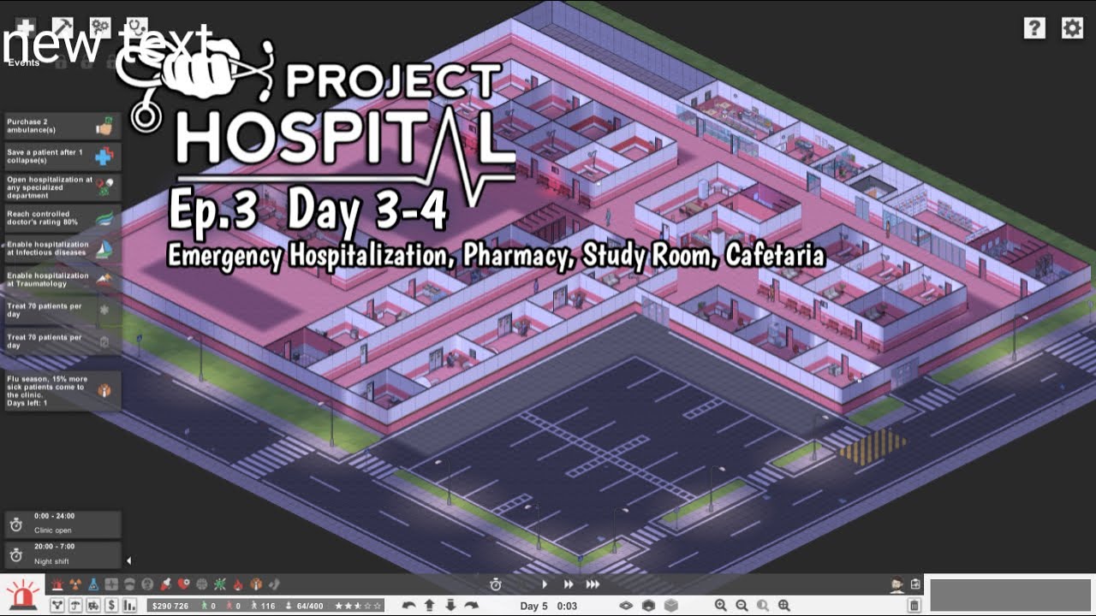The height and width of the screenshot is (616, 1096).
Task: Open hospitalization at specialized department objective
Action: point(63,187)
